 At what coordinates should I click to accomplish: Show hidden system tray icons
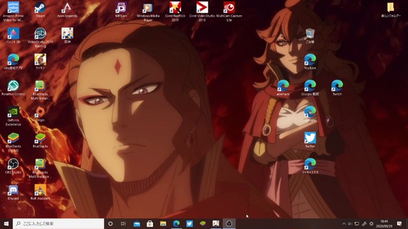pos(344,223)
